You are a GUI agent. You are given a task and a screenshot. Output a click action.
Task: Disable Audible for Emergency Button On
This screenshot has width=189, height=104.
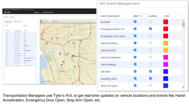(x=150, y=29)
